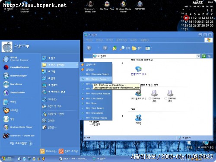Launch EasyWinCleaner from Start menu
Image resolution: width=216 pixels, height=162 pixels.
[x=16, y=67]
